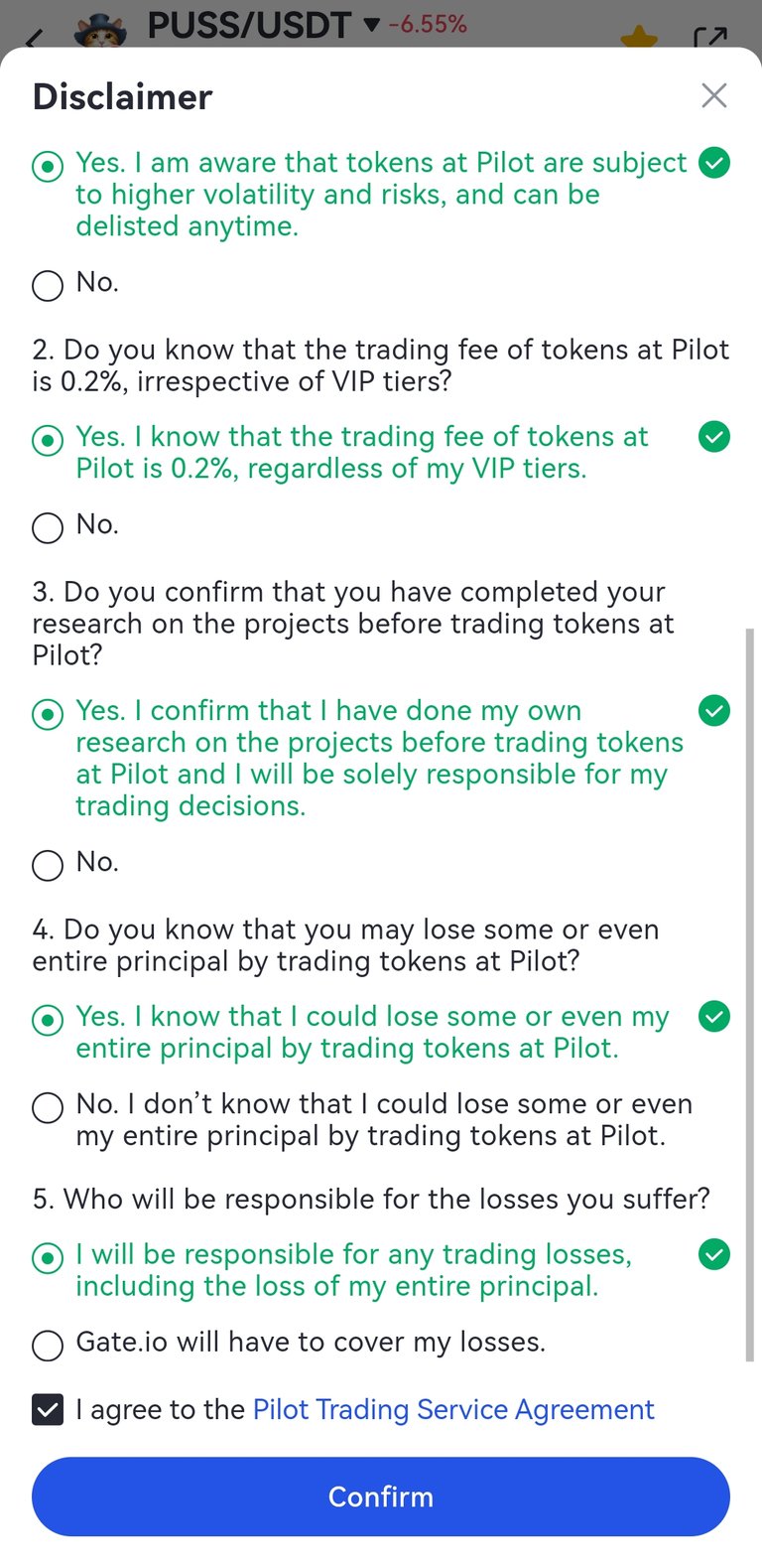The height and width of the screenshot is (1568, 762).
Task: Tap the blue Confirm button
Action: coord(381,1497)
